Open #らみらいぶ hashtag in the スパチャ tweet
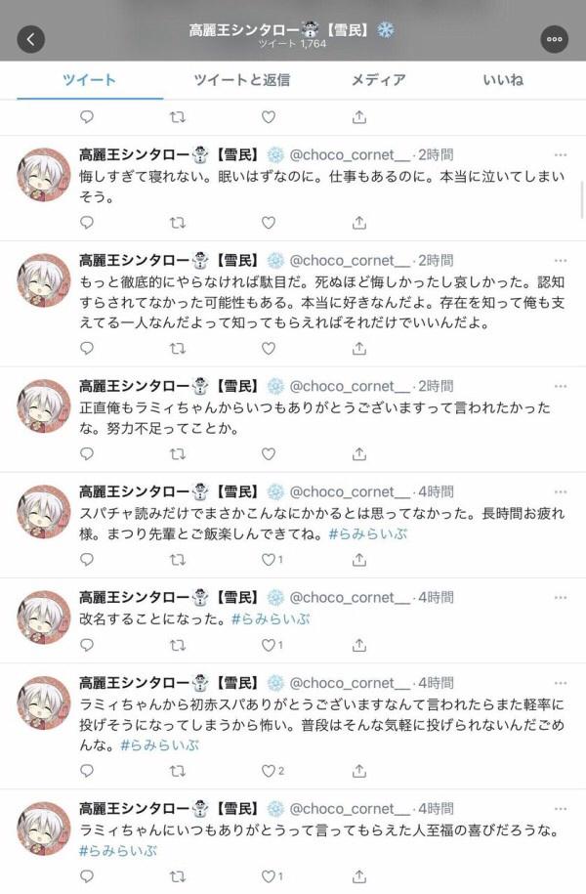This screenshot has width=586, height=894. click(x=368, y=534)
